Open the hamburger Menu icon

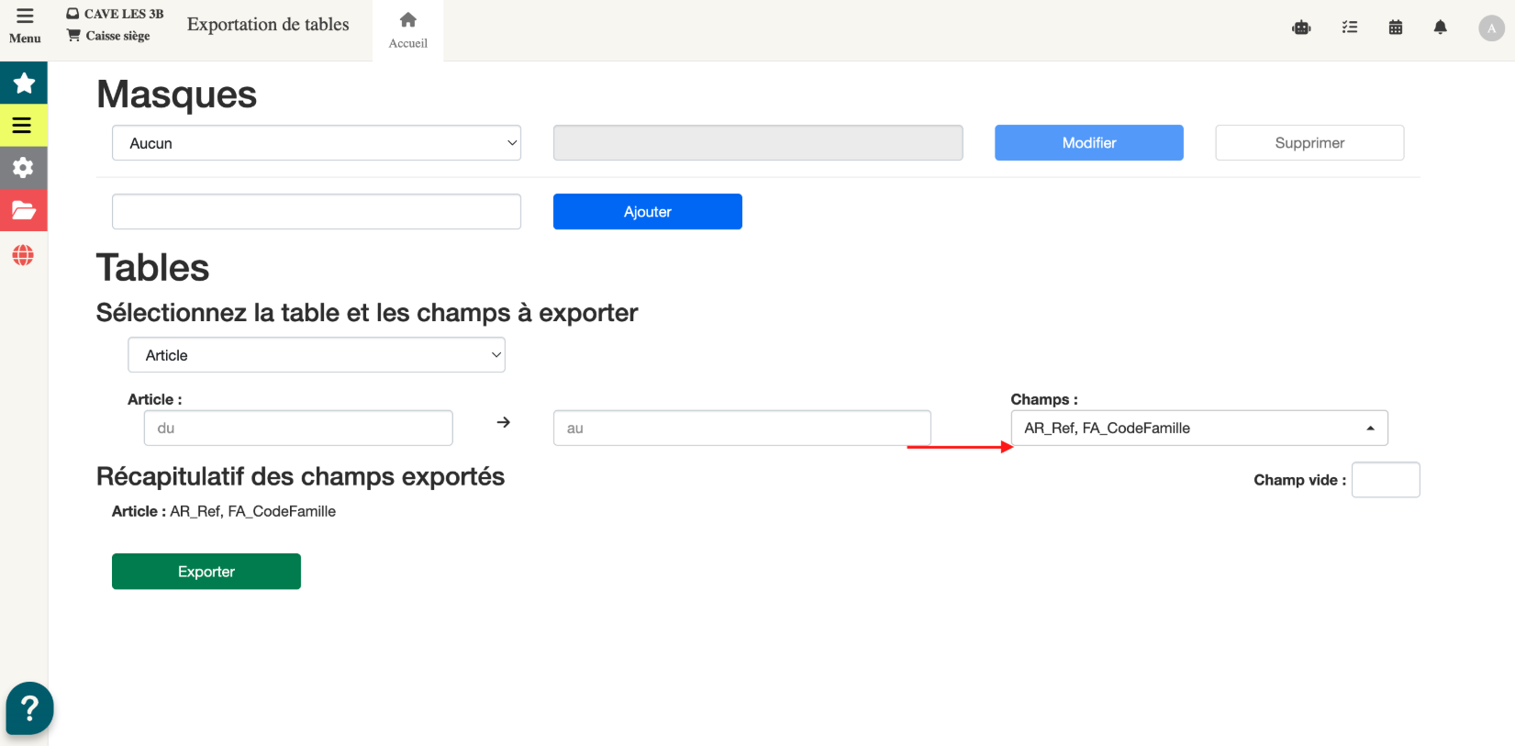[x=25, y=25]
